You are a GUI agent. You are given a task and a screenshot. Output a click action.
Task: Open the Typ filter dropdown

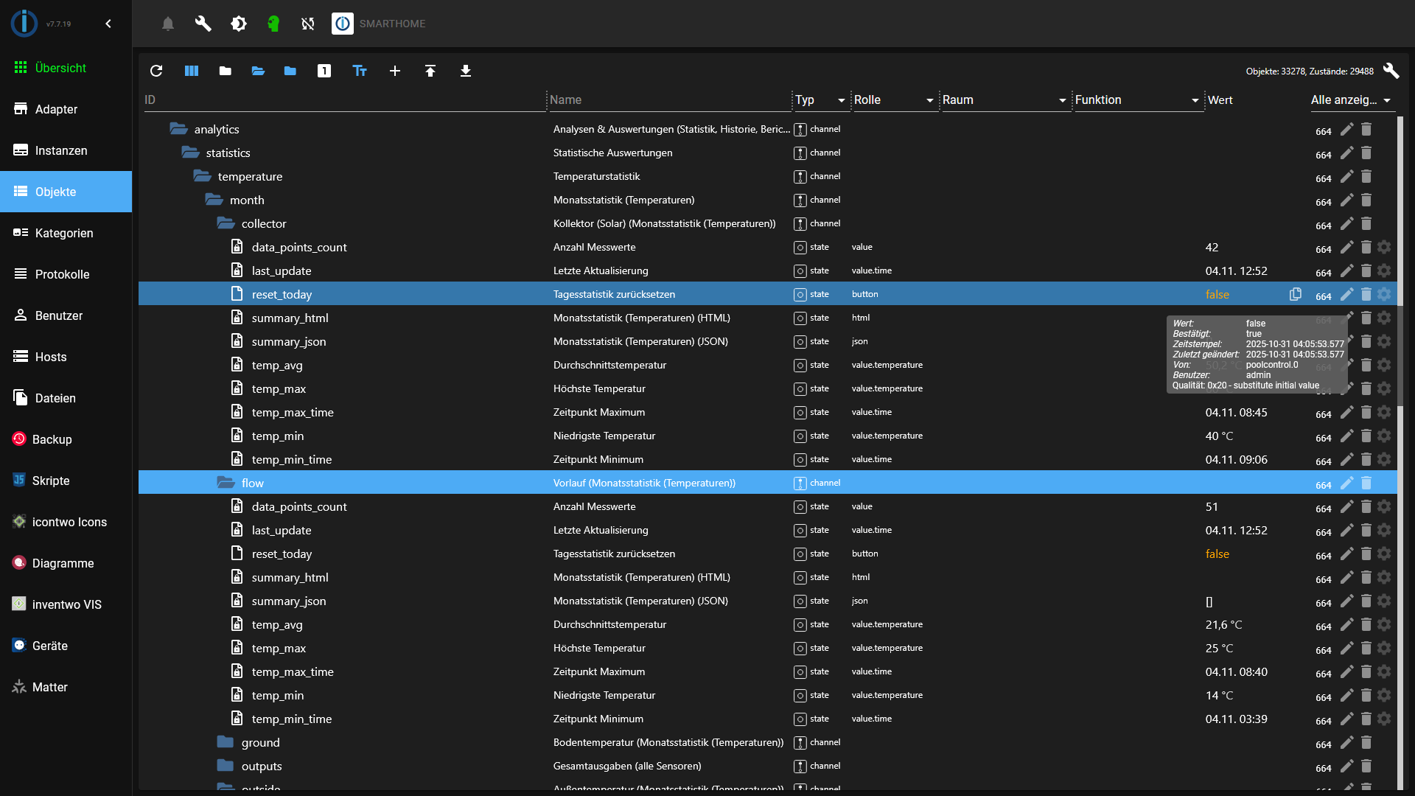coord(842,100)
